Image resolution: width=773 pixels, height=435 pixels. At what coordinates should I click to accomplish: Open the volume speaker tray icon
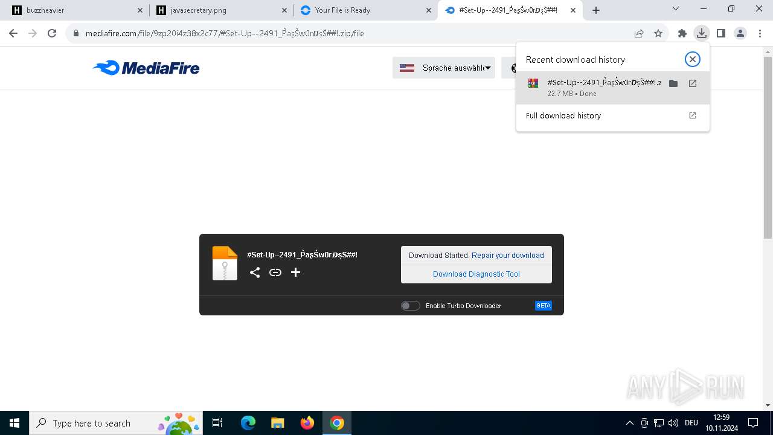coord(673,423)
